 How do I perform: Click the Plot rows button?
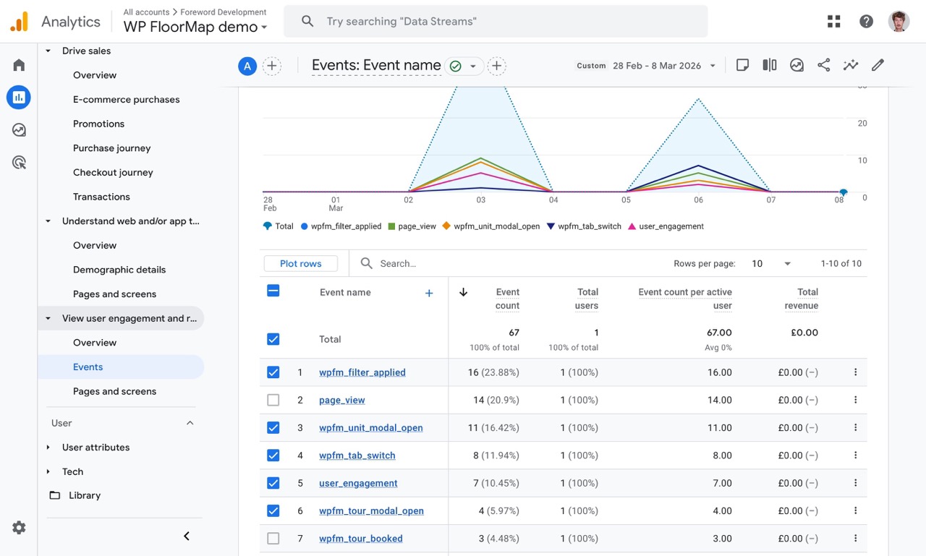301,263
